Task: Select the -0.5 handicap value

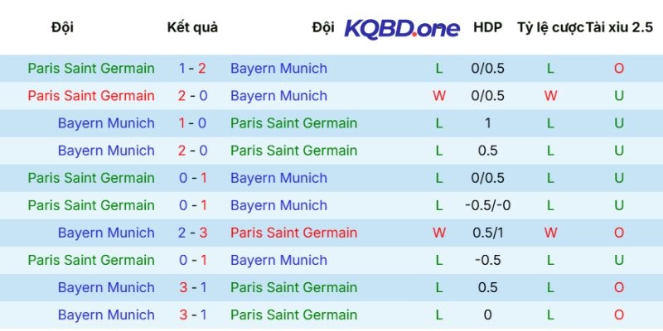Action: [x=487, y=260]
